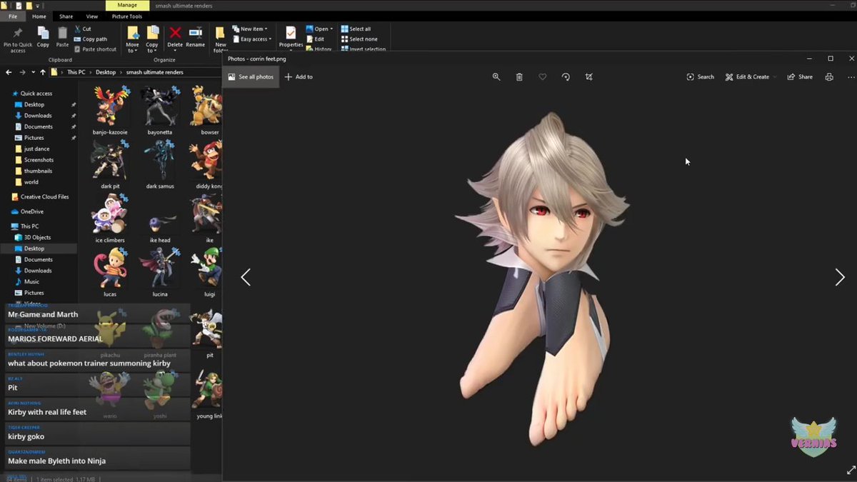Open Screenshots folder in the sidebar
Viewport: 857px width, 482px height.
click(x=39, y=160)
